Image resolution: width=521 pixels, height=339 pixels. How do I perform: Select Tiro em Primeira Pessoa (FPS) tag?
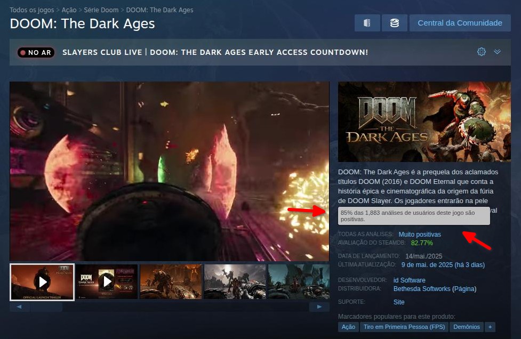[404, 327]
